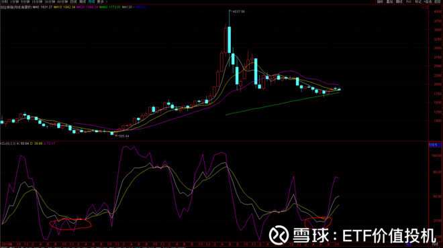Switch to the 60分钟 period
Screen dimensions: 443x248
(62, 2)
